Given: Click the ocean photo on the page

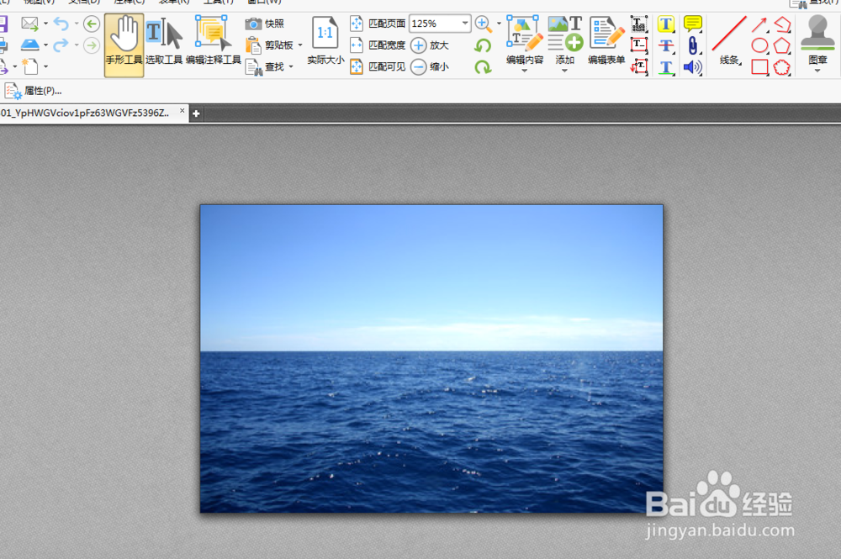Looking at the screenshot, I should [431, 359].
